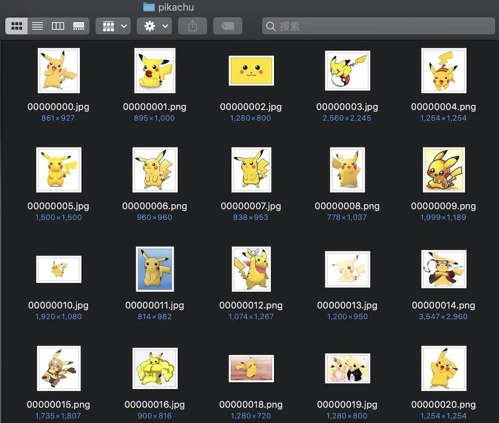Click file name 00000001.png

[x=155, y=107]
